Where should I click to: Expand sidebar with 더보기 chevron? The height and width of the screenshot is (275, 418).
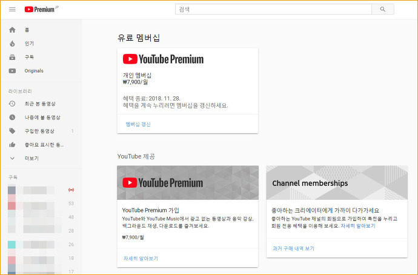(x=12, y=158)
